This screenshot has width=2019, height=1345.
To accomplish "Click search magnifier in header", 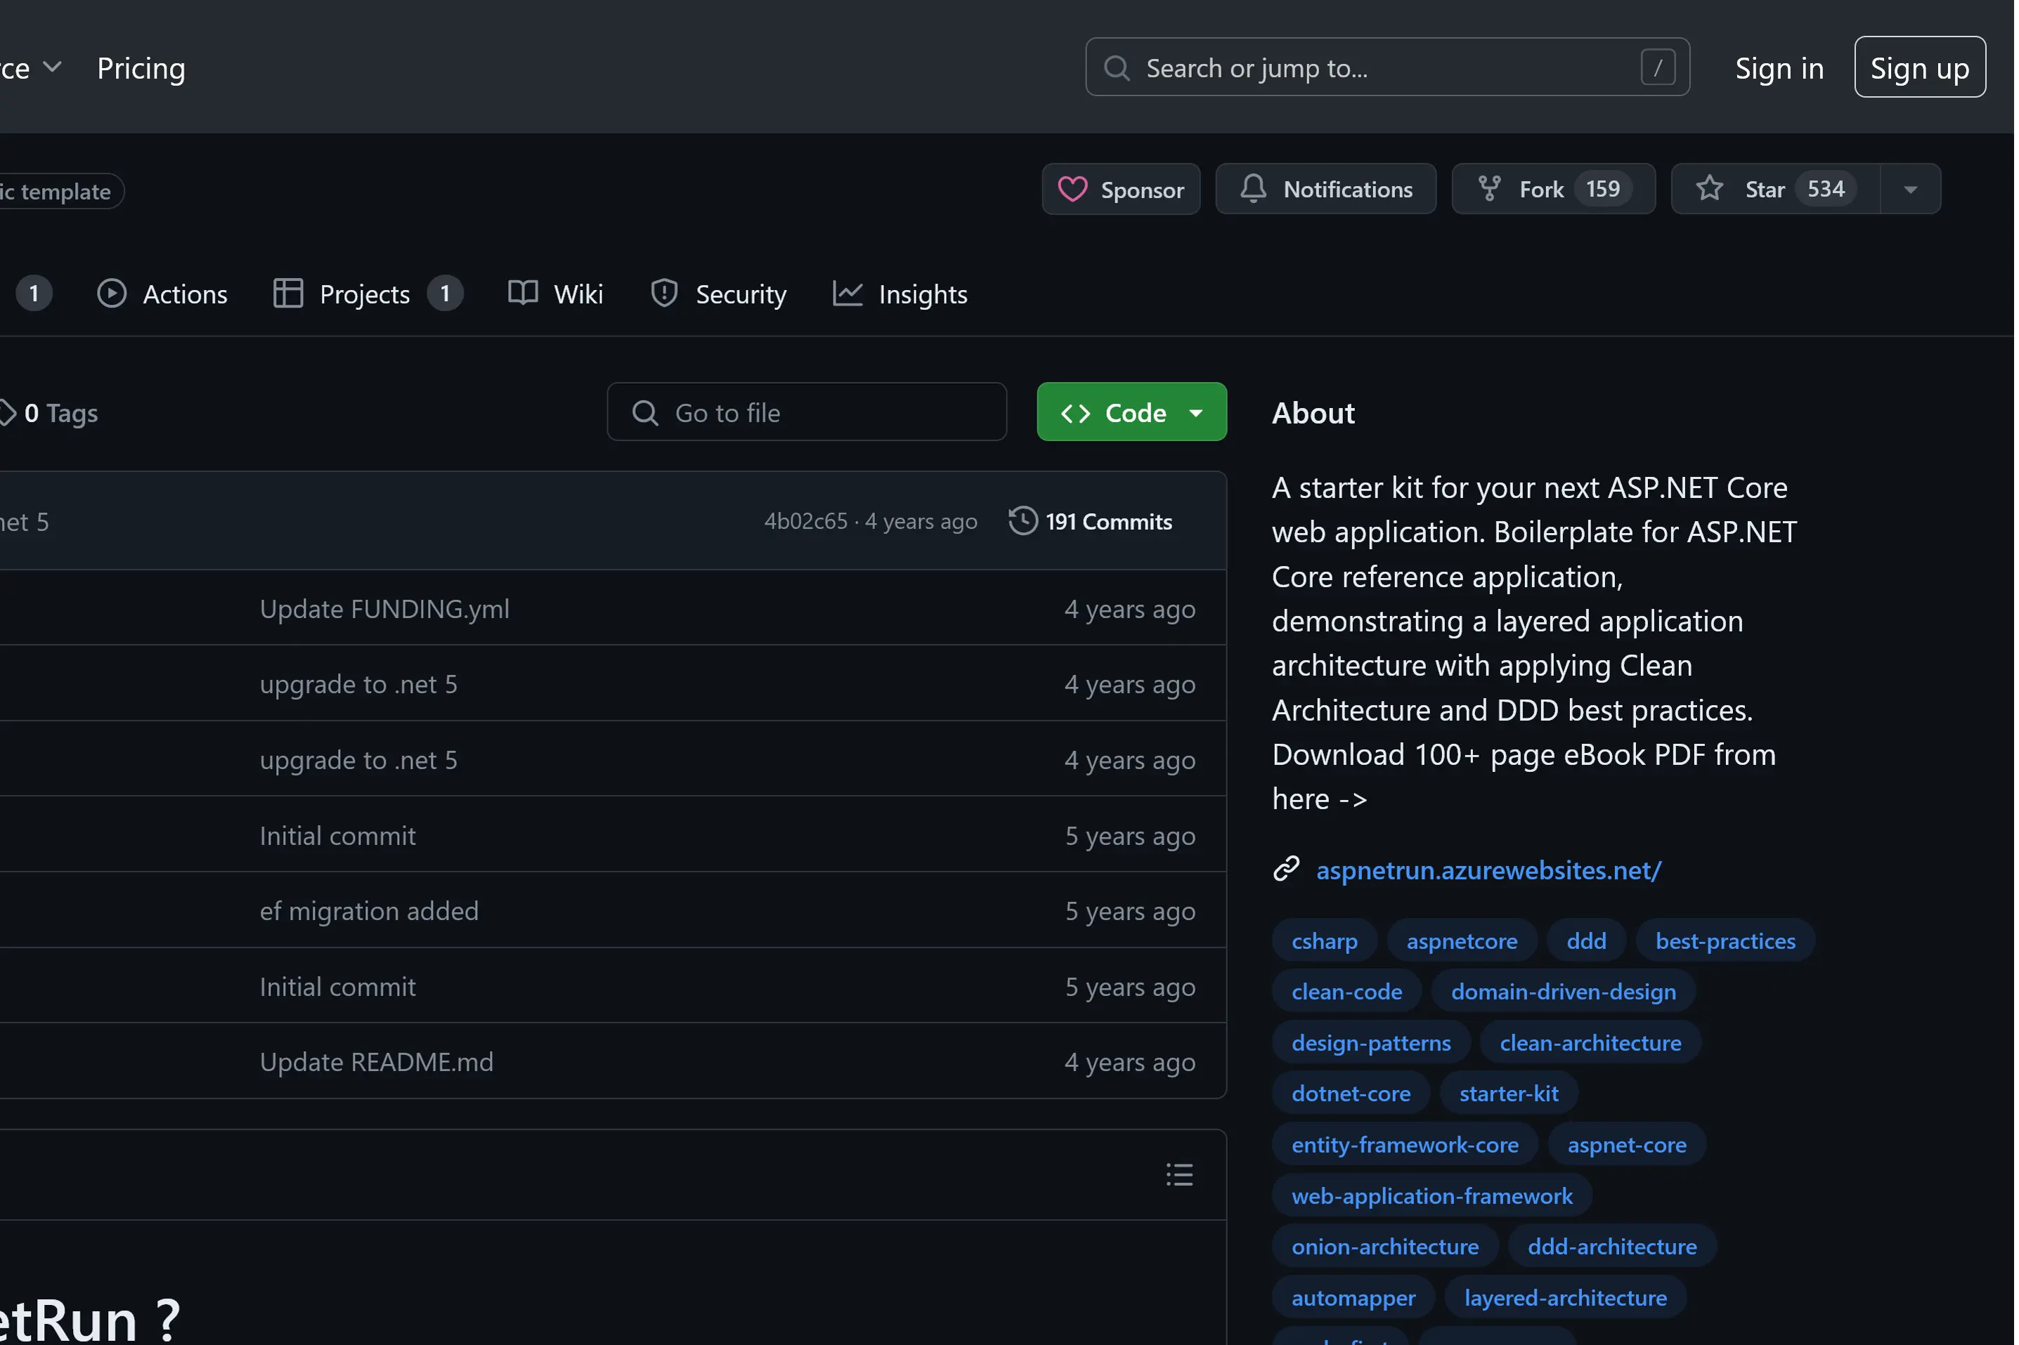I will click(1117, 67).
